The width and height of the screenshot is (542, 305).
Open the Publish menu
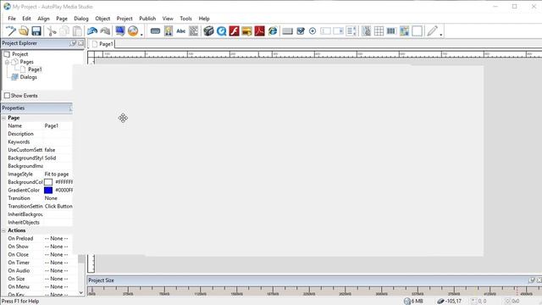tap(147, 19)
